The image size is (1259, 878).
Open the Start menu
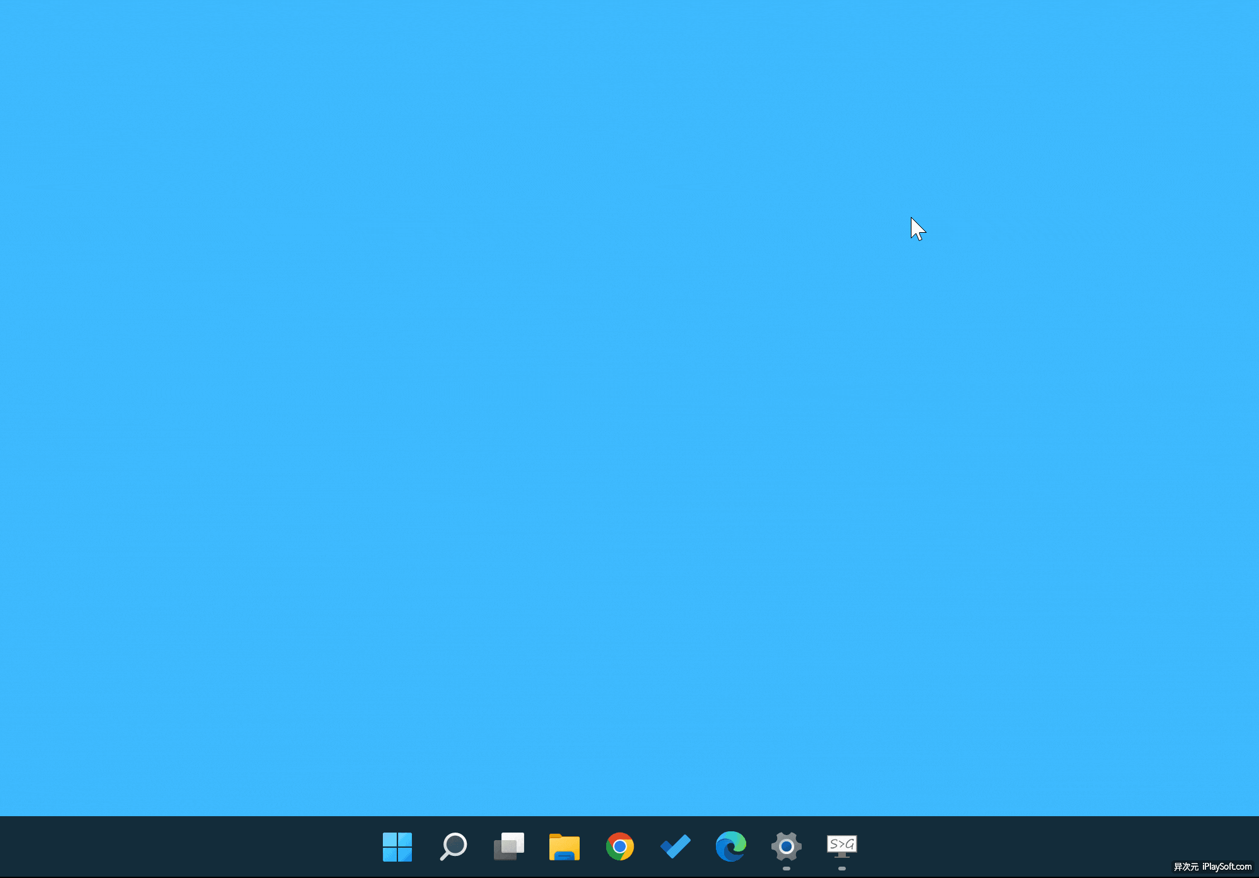click(397, 846)
